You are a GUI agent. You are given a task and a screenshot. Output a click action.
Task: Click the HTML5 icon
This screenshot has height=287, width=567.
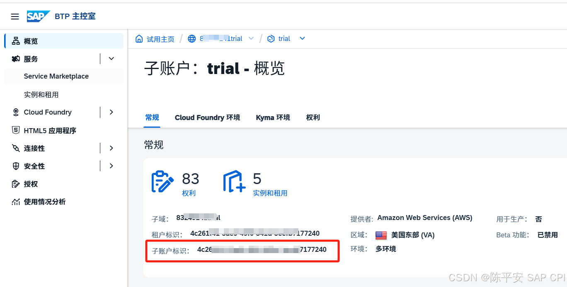point(16,130)
